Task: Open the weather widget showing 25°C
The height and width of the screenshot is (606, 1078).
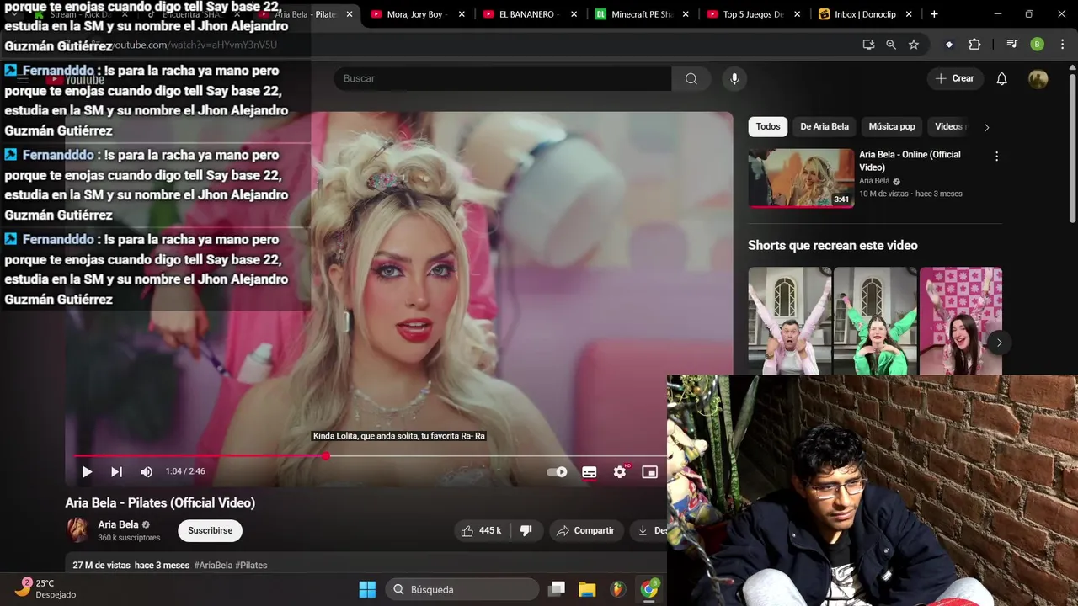Action: tap(46, 588)
